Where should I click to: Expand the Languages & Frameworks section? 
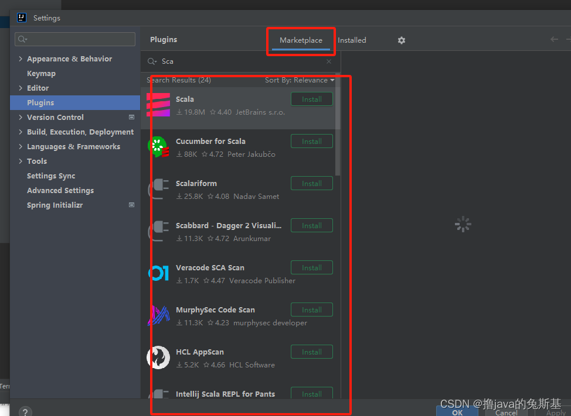(x=21, y=146)
